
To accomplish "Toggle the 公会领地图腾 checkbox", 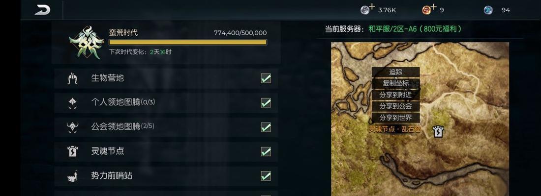I will tap(266, 127).
